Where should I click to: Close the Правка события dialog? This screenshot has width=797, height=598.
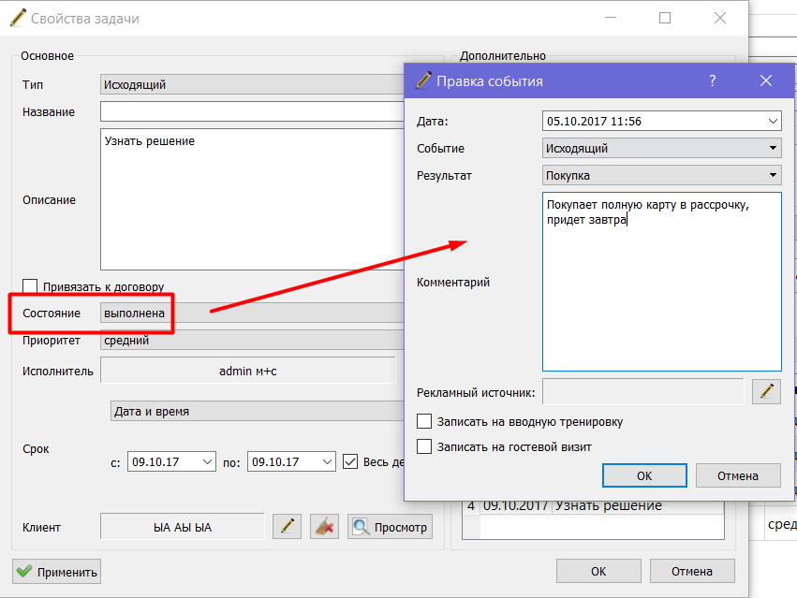pos(766,80)
